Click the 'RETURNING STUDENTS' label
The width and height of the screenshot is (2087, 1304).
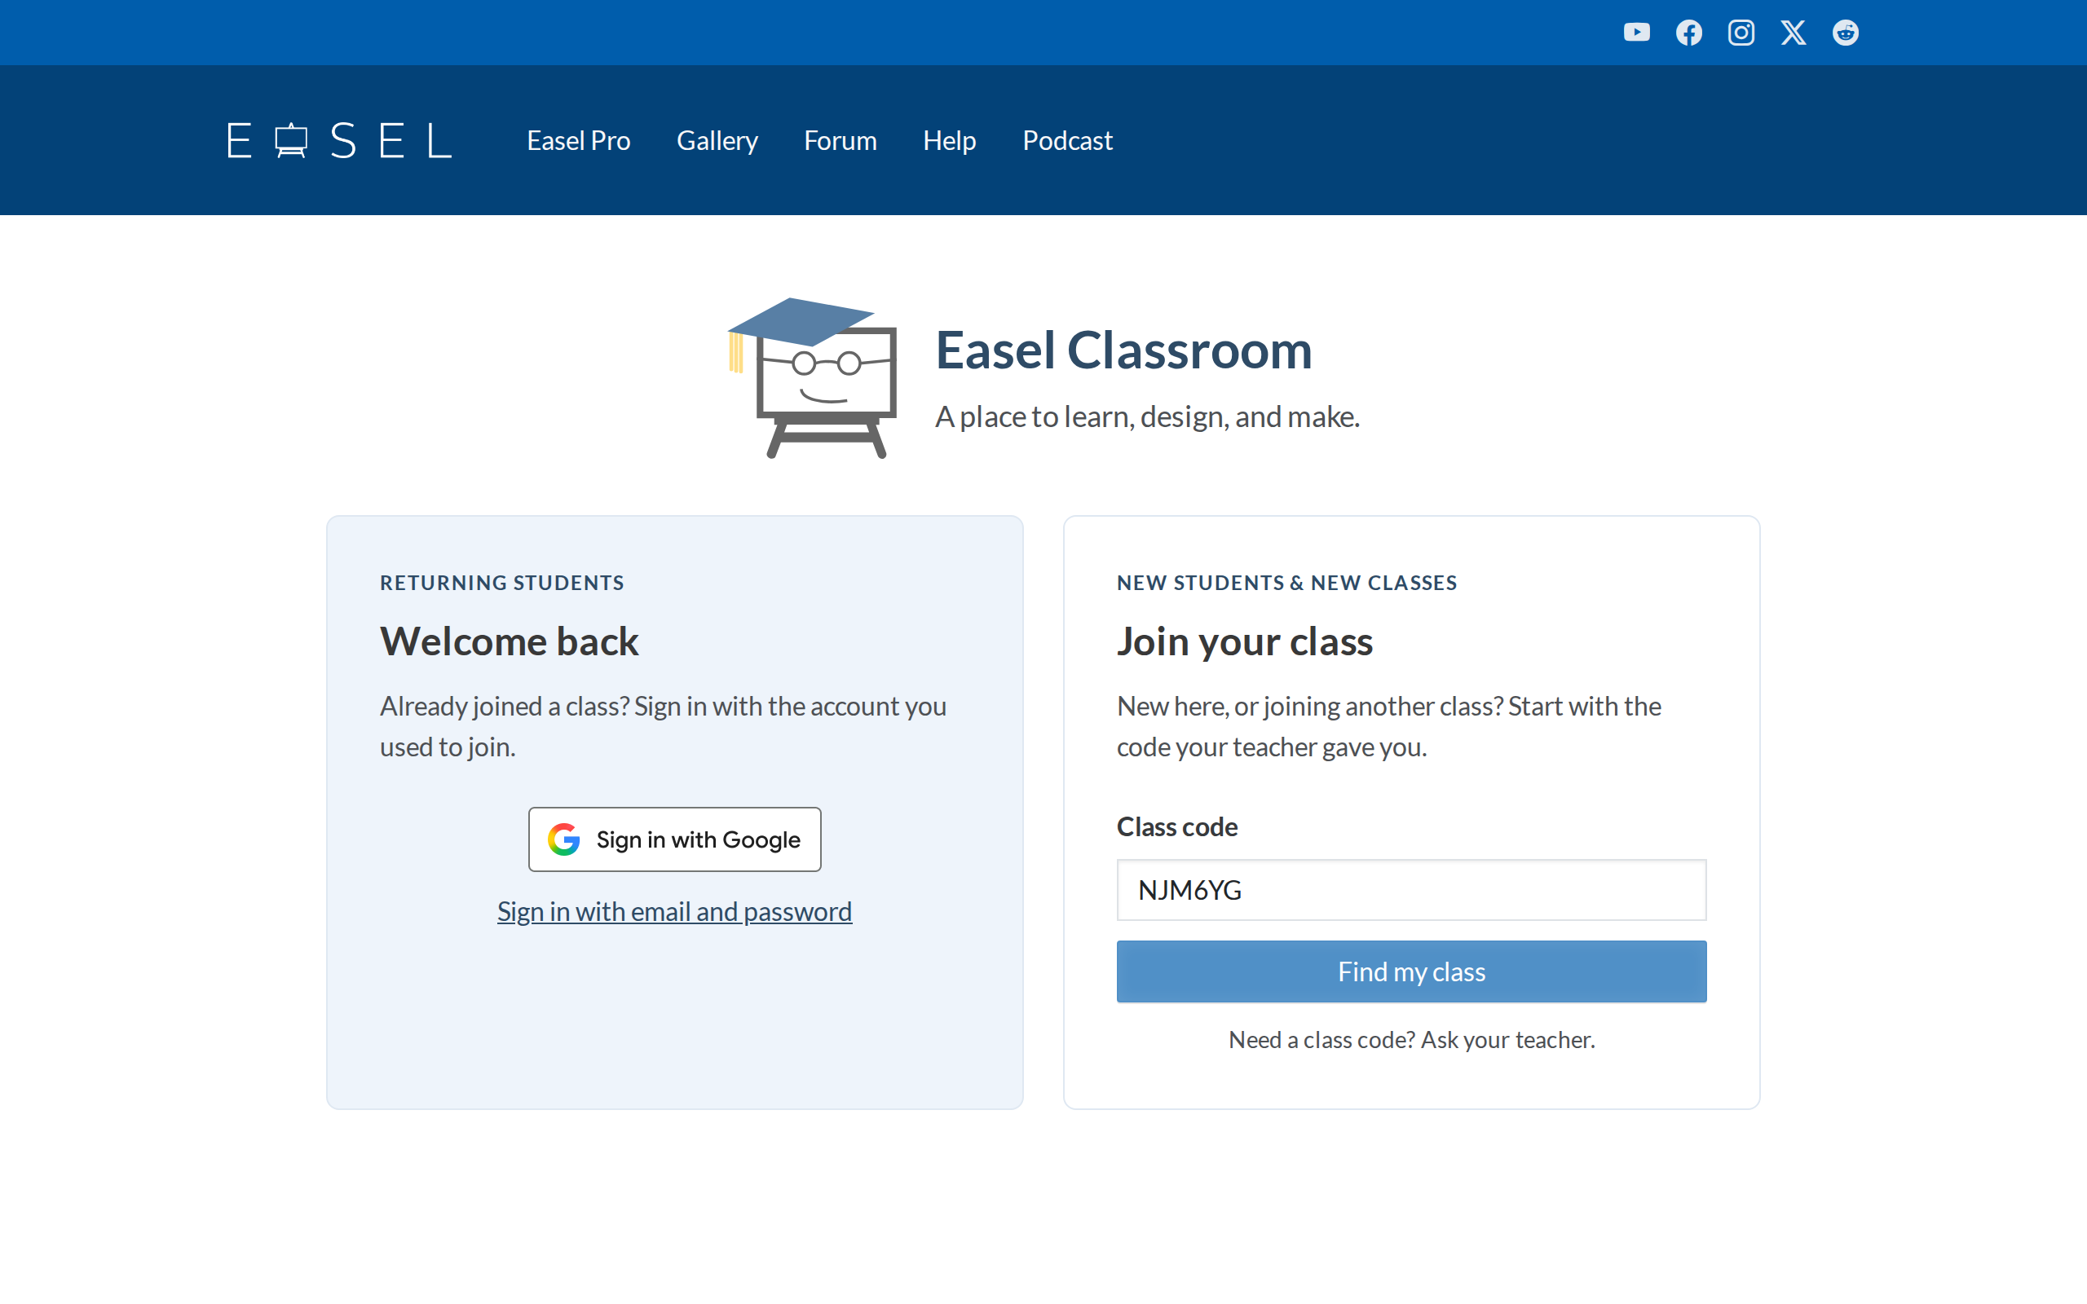point(502,583)
